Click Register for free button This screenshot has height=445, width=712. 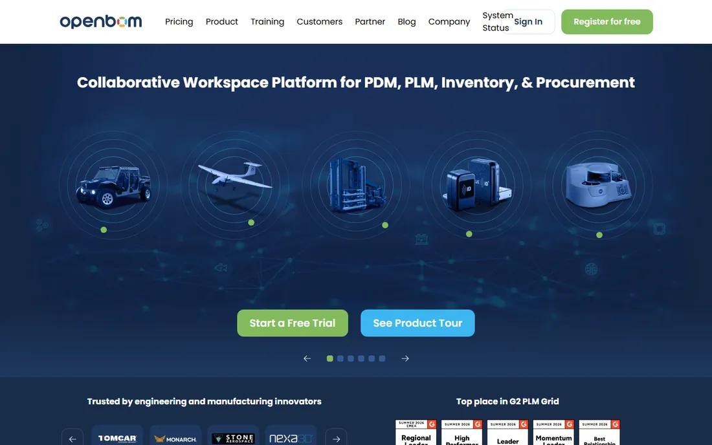coord(607,22)
